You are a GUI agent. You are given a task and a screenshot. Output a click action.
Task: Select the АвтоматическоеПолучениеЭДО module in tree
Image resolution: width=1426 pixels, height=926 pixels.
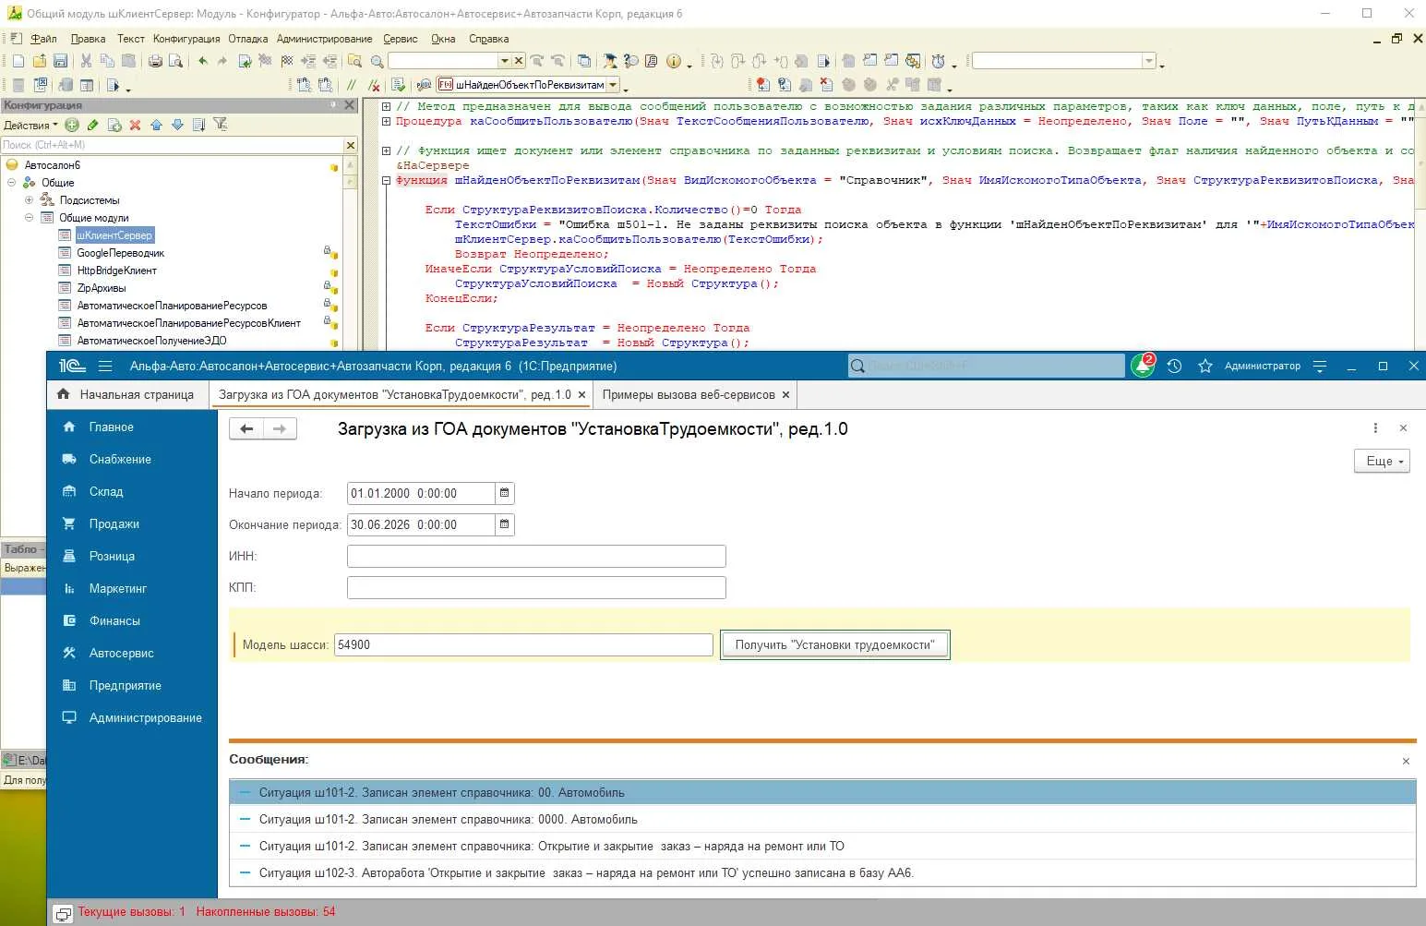(x=151, y=341)
